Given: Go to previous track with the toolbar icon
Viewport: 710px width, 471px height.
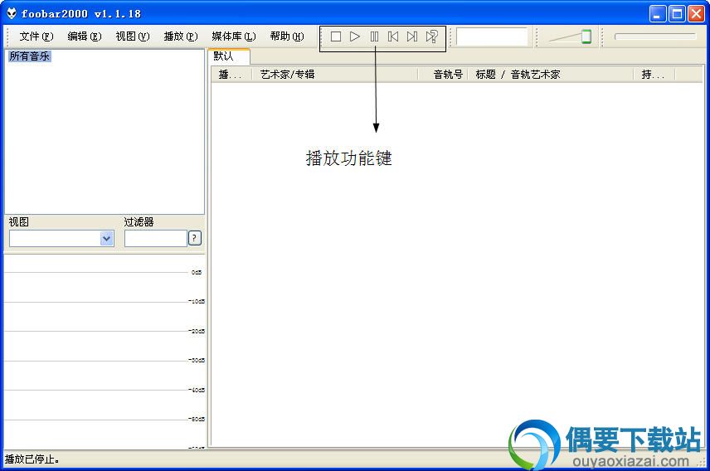Looking at the screenshot, I should point(393,36).
